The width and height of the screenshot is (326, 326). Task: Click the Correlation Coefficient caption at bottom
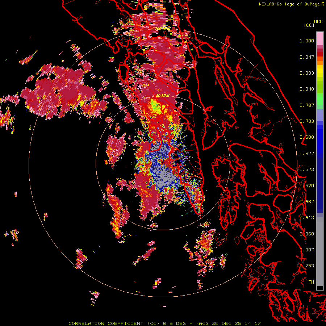point(164,323)
